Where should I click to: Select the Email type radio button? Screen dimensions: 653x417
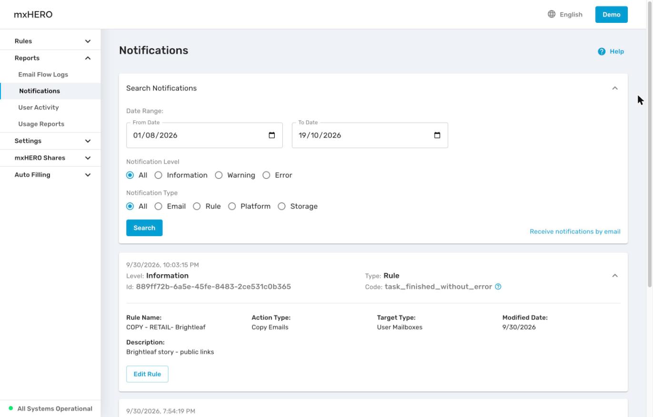coord(158,206)
